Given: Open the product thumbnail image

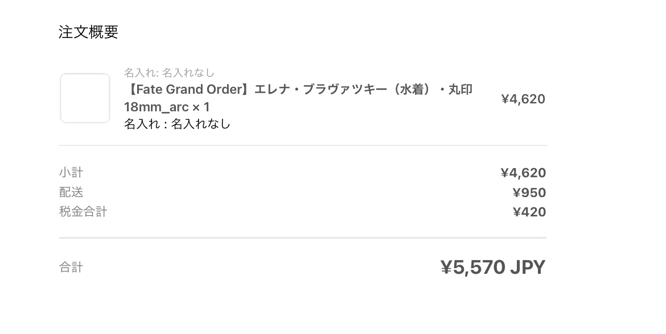Looking at the screenshot, I should [85, 98].
